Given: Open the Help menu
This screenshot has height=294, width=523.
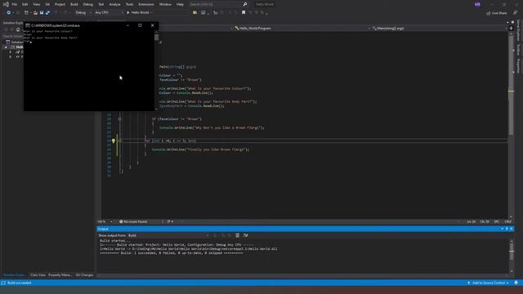Looking at the screenshot, I should click(x=180, y=4).
